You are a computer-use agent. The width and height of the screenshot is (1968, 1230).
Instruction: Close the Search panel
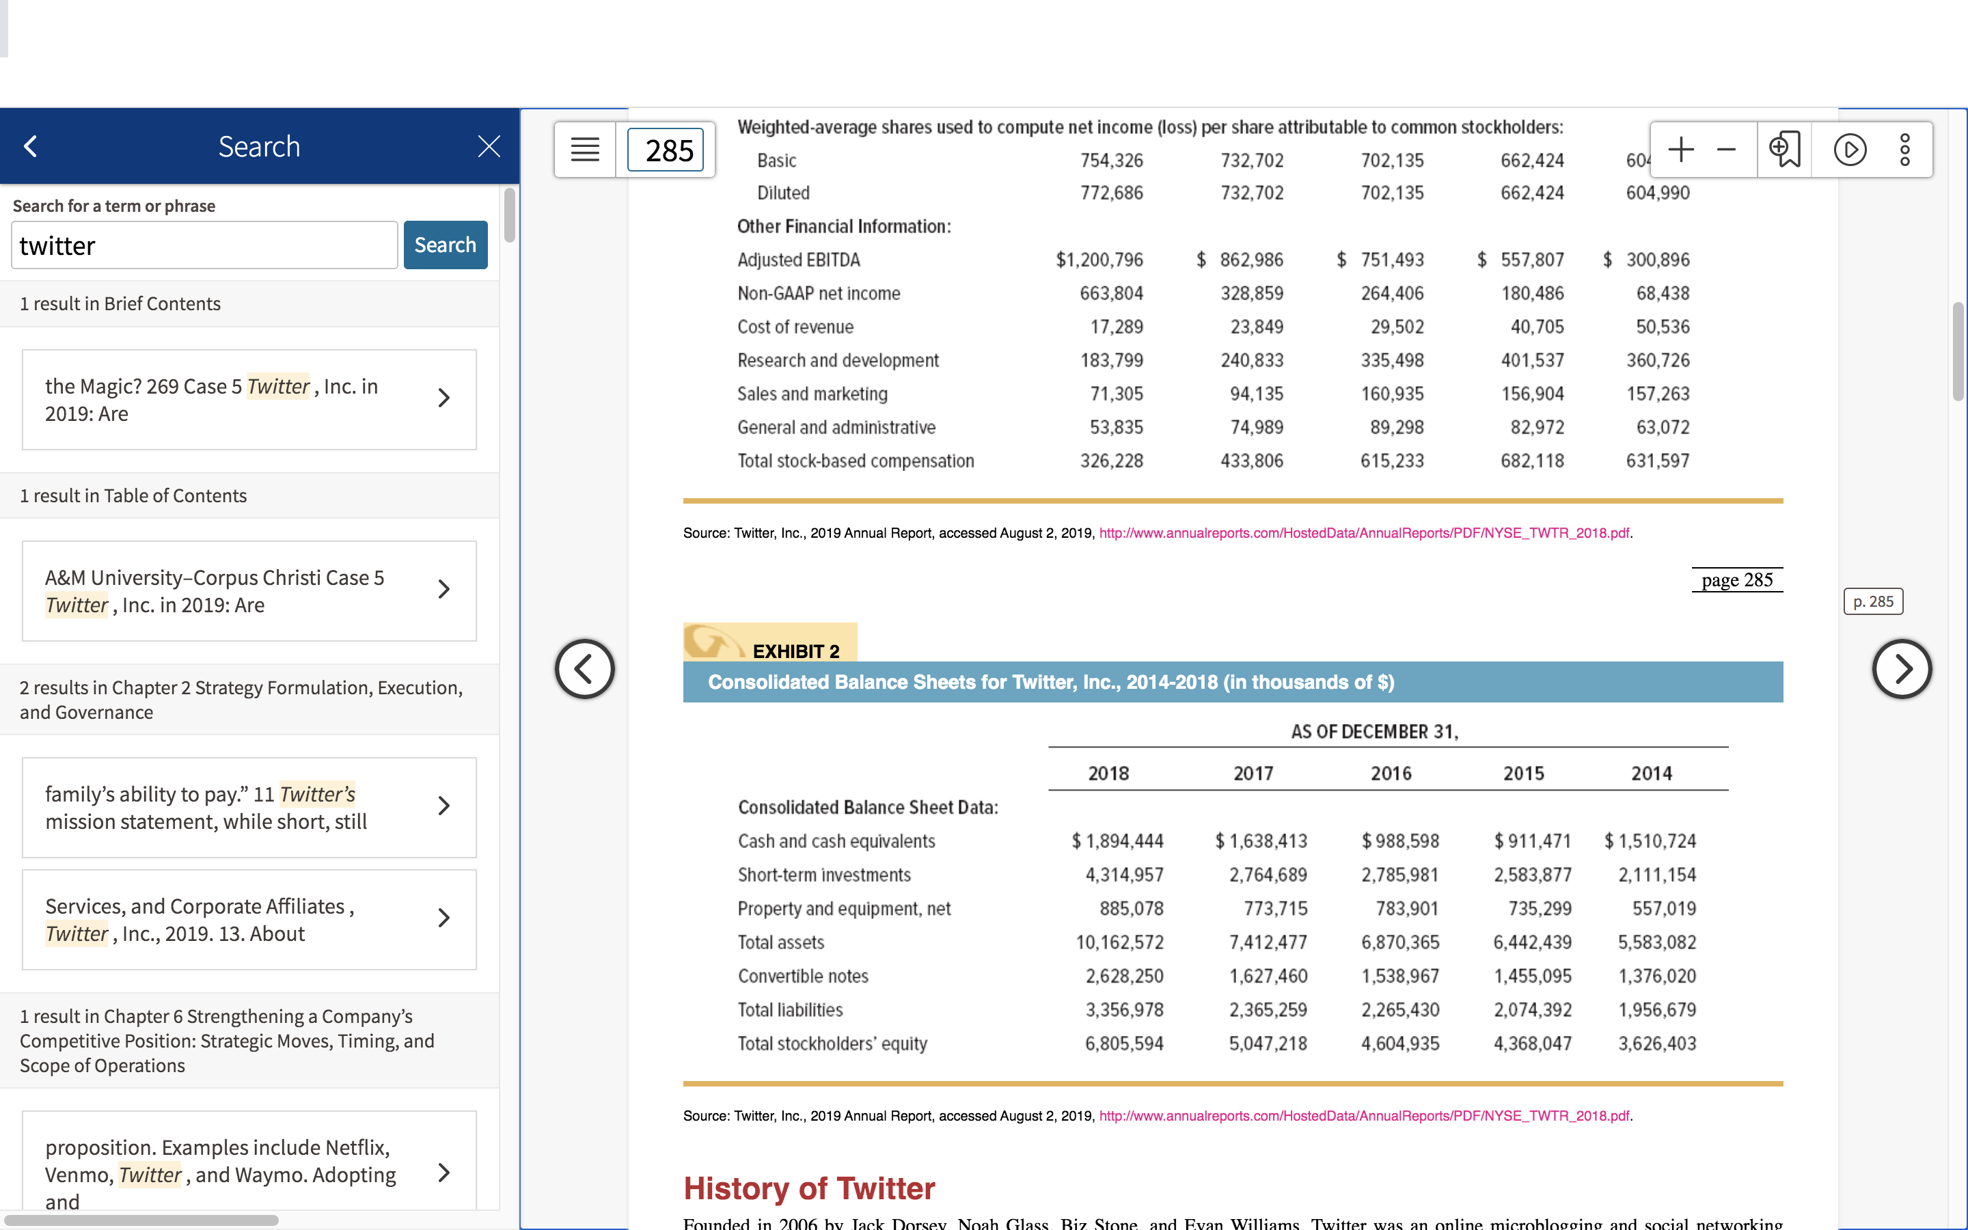(489, 146)
